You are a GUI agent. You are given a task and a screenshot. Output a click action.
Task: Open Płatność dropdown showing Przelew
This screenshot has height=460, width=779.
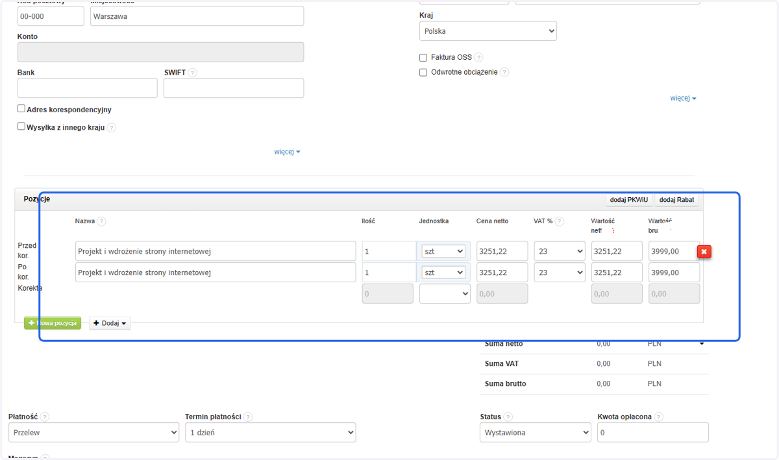click(x=94, y=432)
